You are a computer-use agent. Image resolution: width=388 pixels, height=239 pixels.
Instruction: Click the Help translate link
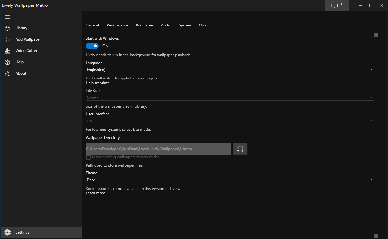tap(98, 83)
